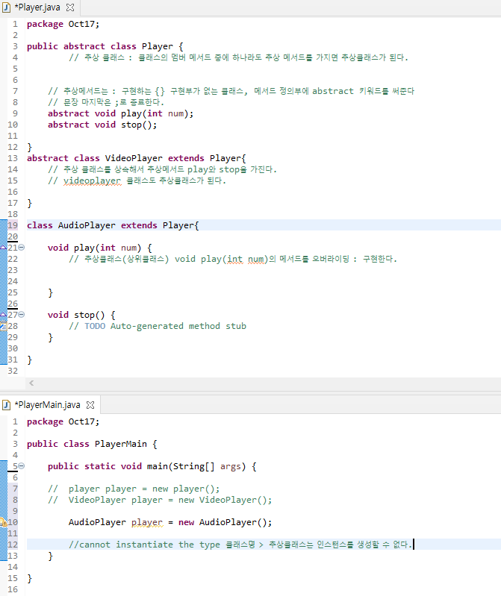Click the line 14 comment mentioning play and stop
The height and width of the screenshot is (596, 501).
[x=163, y=169]
